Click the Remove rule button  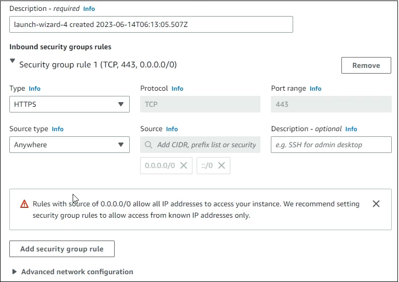tap(366, 65)
